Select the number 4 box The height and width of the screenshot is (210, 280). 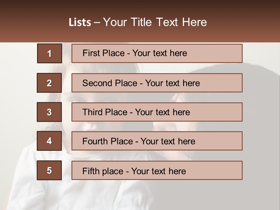tap(49, 141)
